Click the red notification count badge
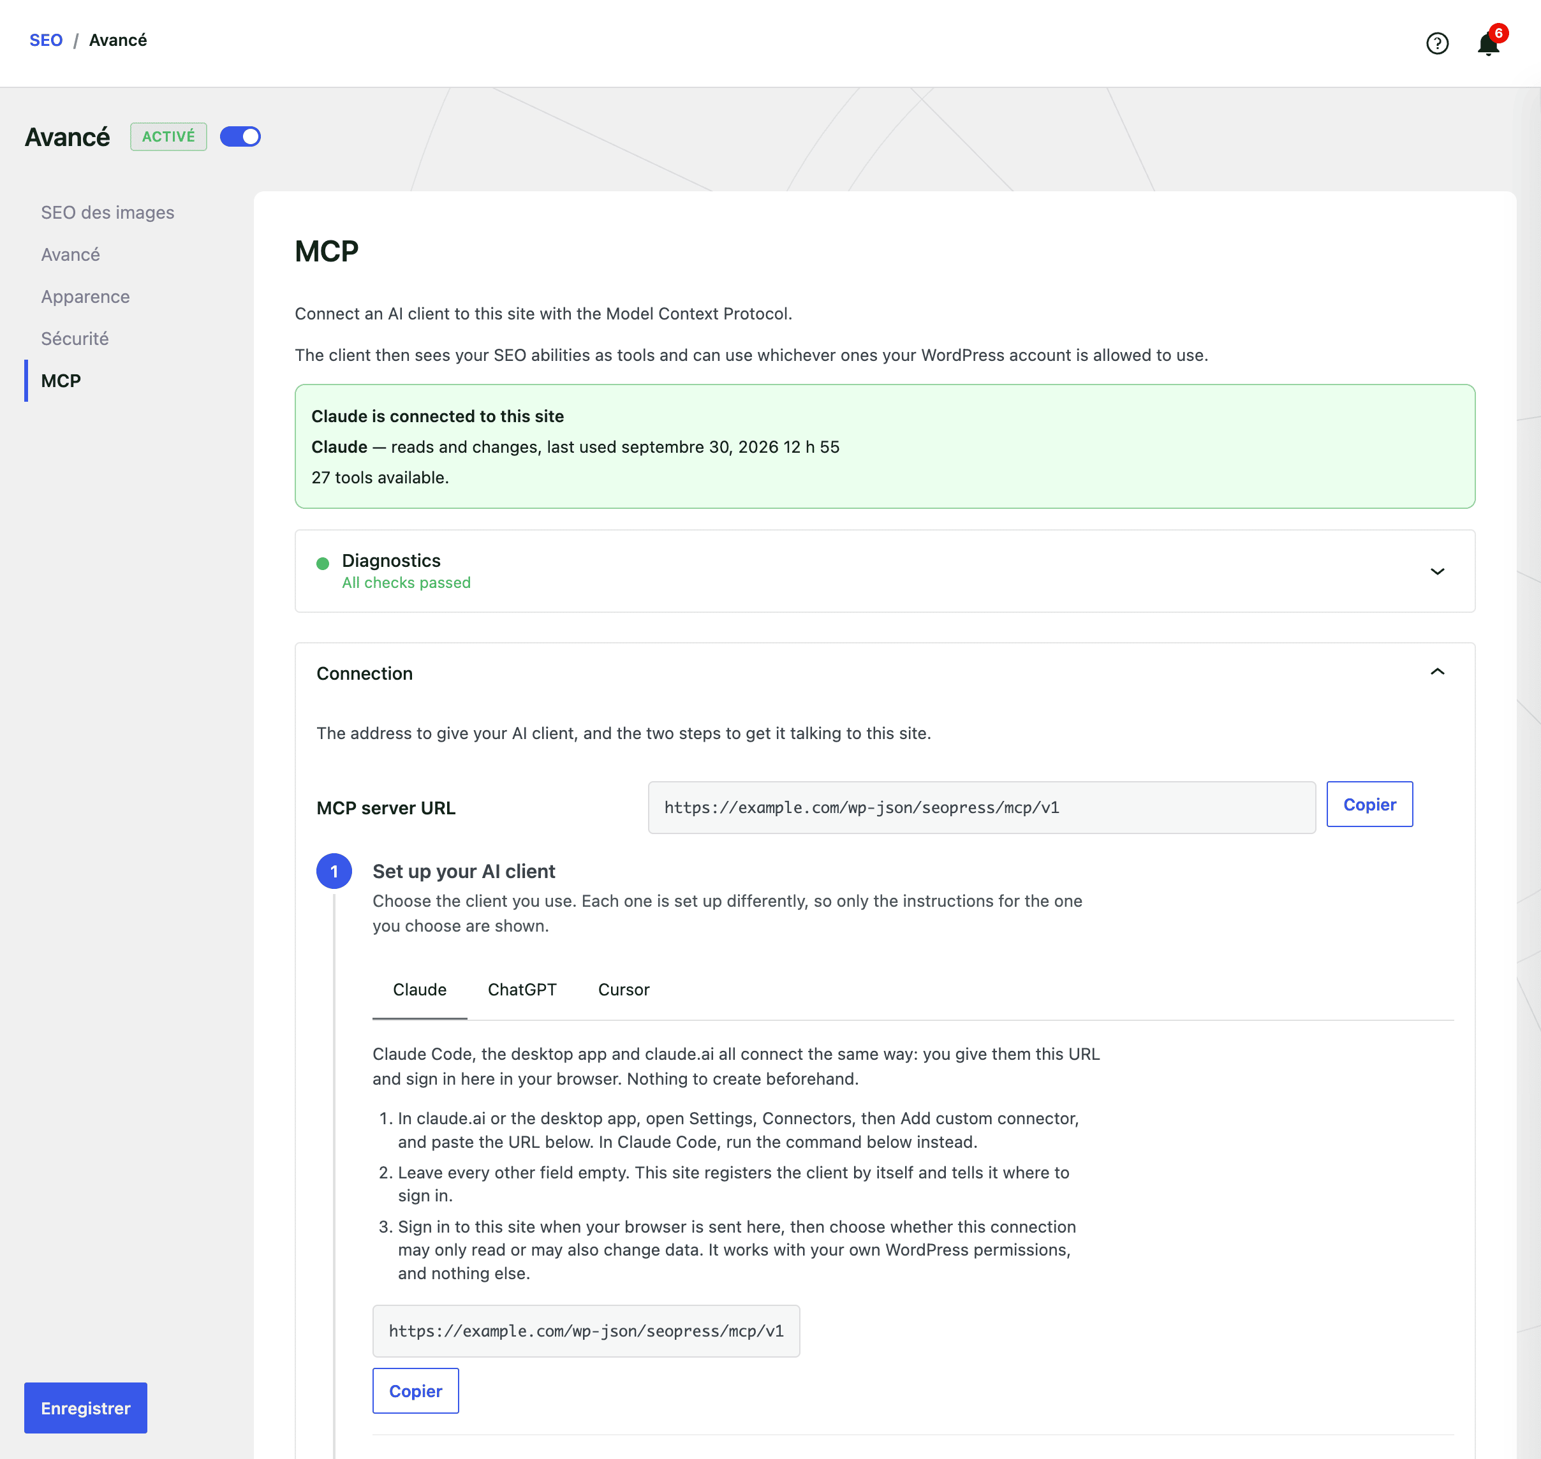This screenshot has height=1459, width=1541. pyautogui.click(x=1498, y=33)
